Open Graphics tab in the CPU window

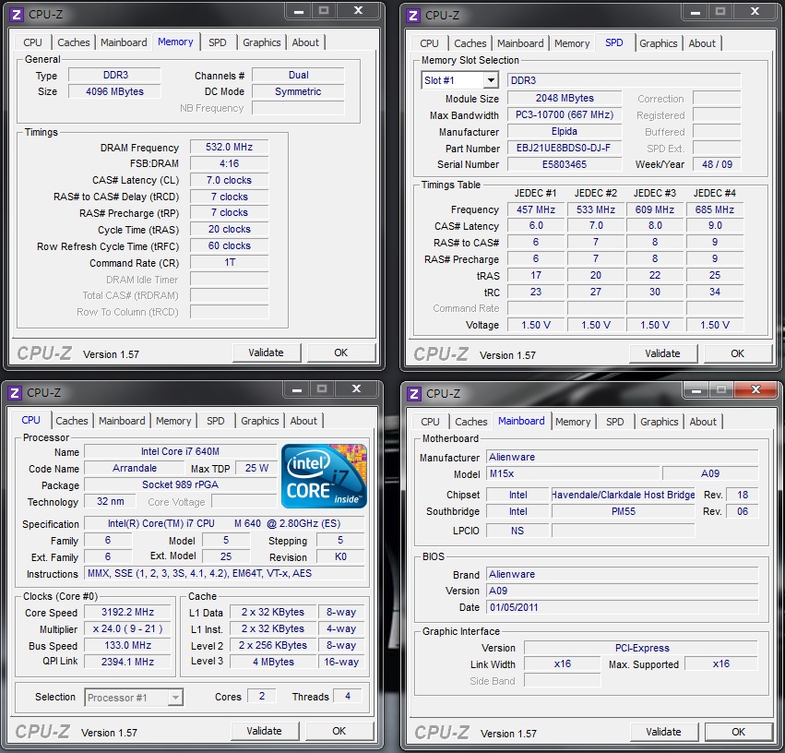point(259,421)
